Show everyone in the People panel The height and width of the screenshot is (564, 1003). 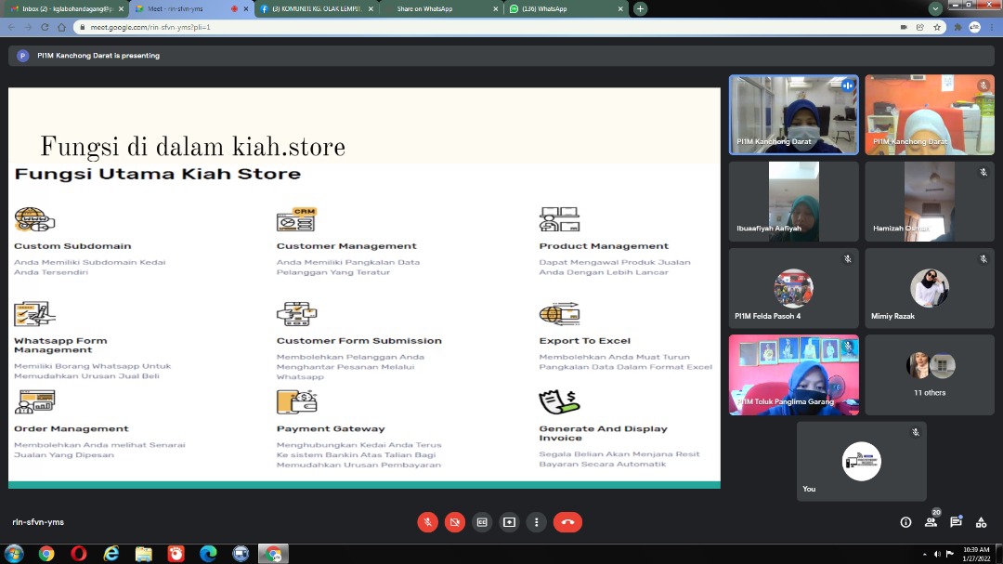[931, 522]
